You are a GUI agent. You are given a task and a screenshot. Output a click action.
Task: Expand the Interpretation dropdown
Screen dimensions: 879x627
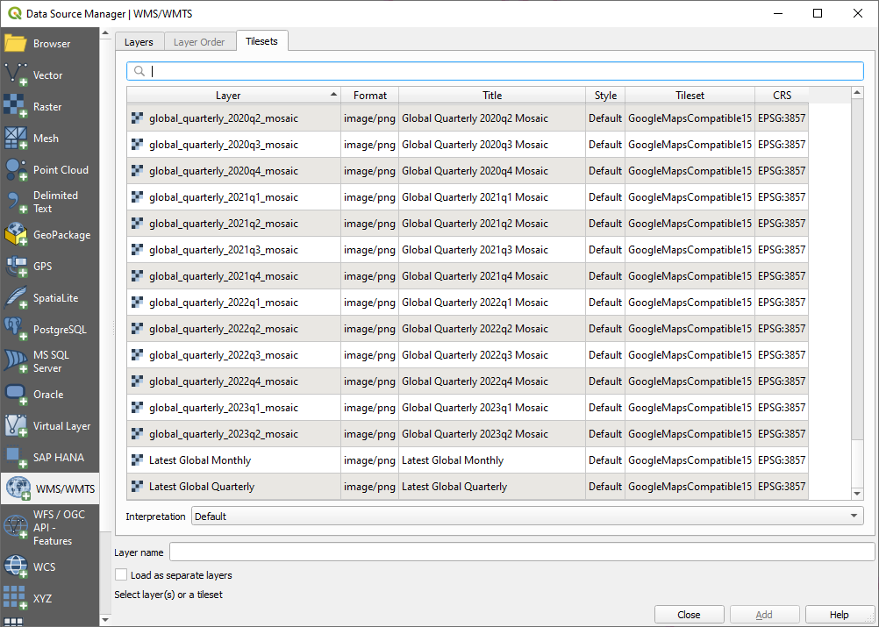[527, 516]
